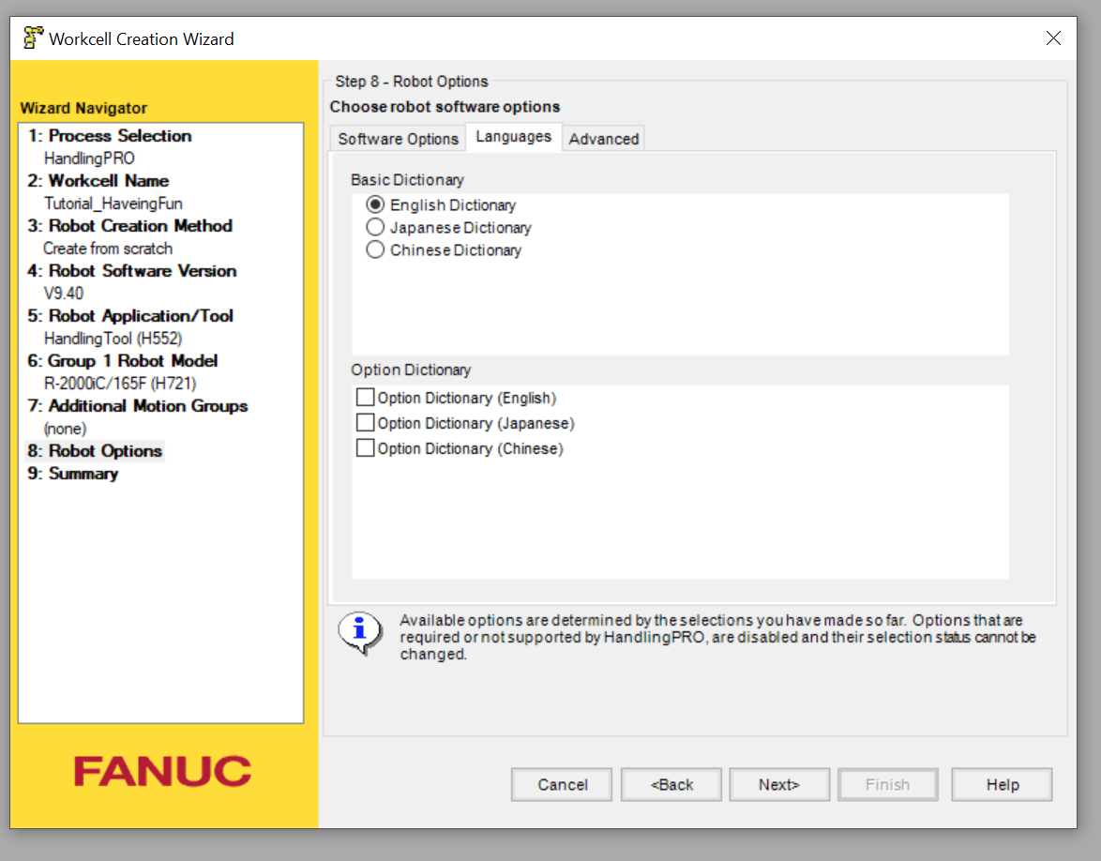Select the Japanese Dictionary radio button
Screen dimensions: 1101x861
pyautogui.click(x=375, y=228)
